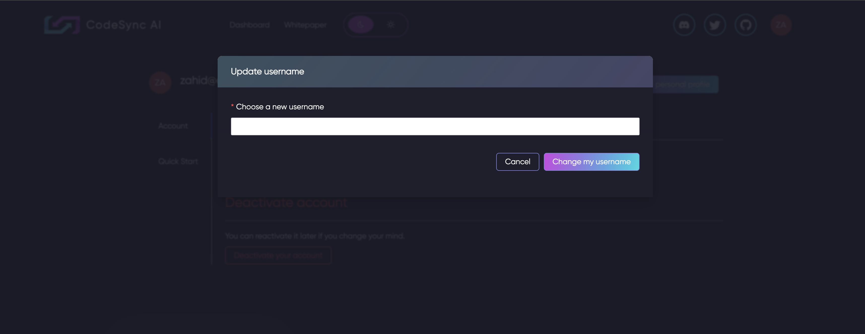This screenshot has height=334, width=865.
Task: Click Deactivate your account button
Action: pyautogui.click(x=278, y=255)
